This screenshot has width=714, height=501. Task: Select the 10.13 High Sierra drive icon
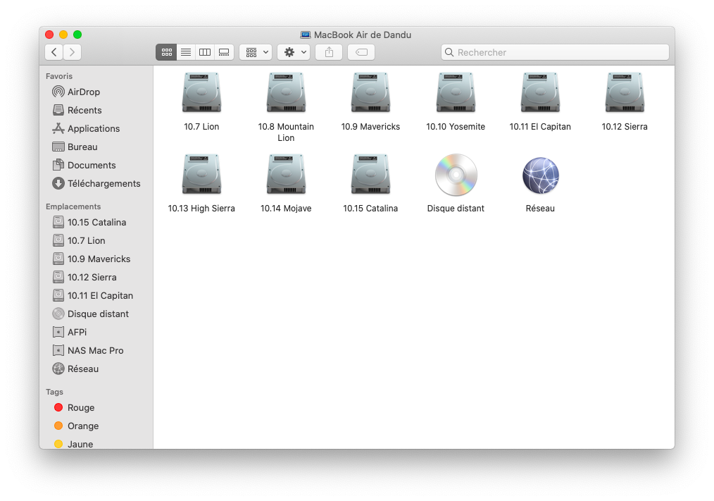pos(201,175)
